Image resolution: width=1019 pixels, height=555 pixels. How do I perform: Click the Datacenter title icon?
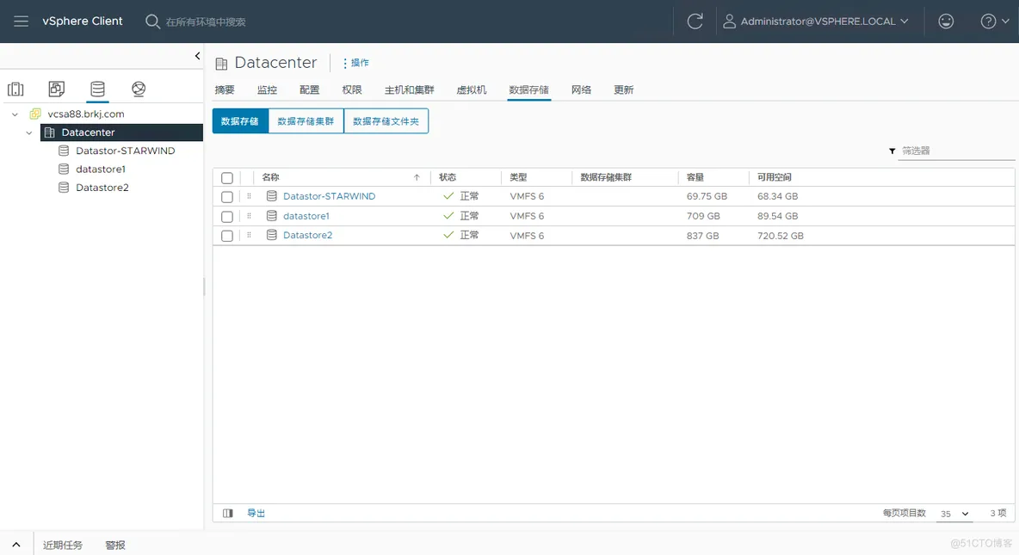click(x=221, y=63)
